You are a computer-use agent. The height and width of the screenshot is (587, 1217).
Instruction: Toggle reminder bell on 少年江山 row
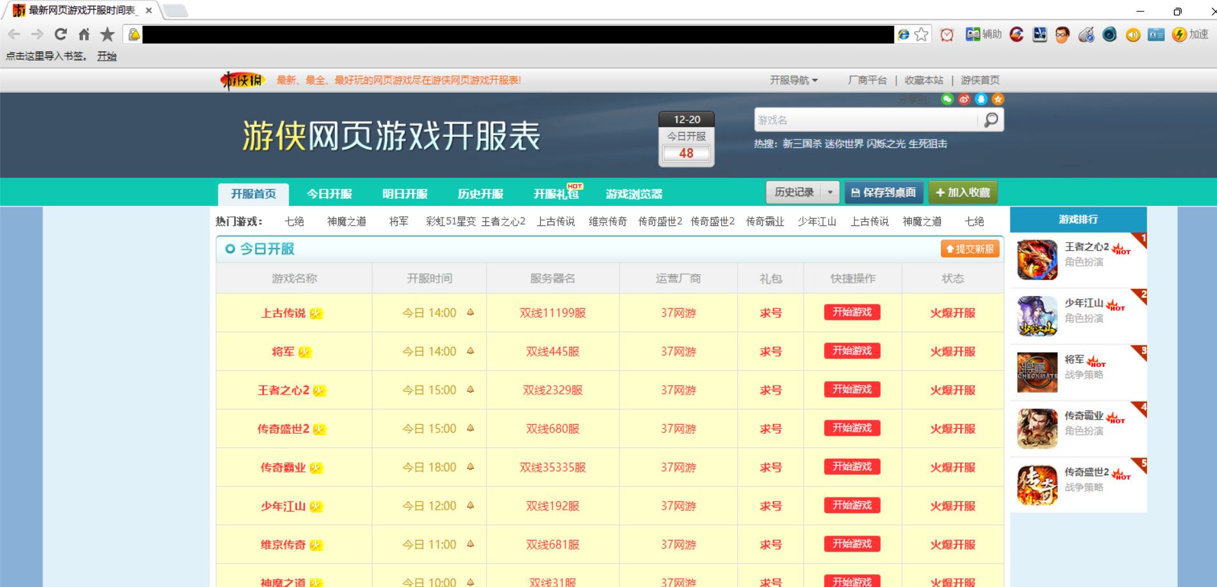coord(471,505)
